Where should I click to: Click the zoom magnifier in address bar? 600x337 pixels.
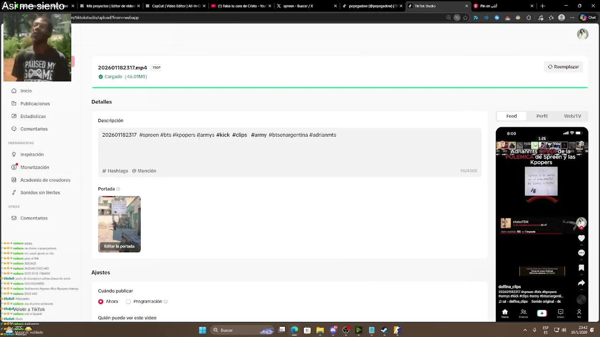[x=449, y=18]
